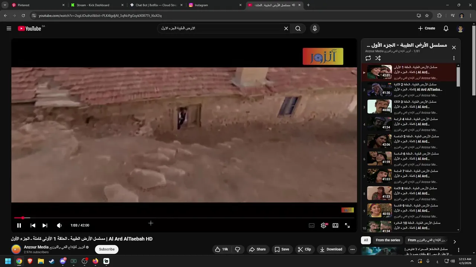Go to the YouTube home logo
476x267 pixels.
(29, 29)
